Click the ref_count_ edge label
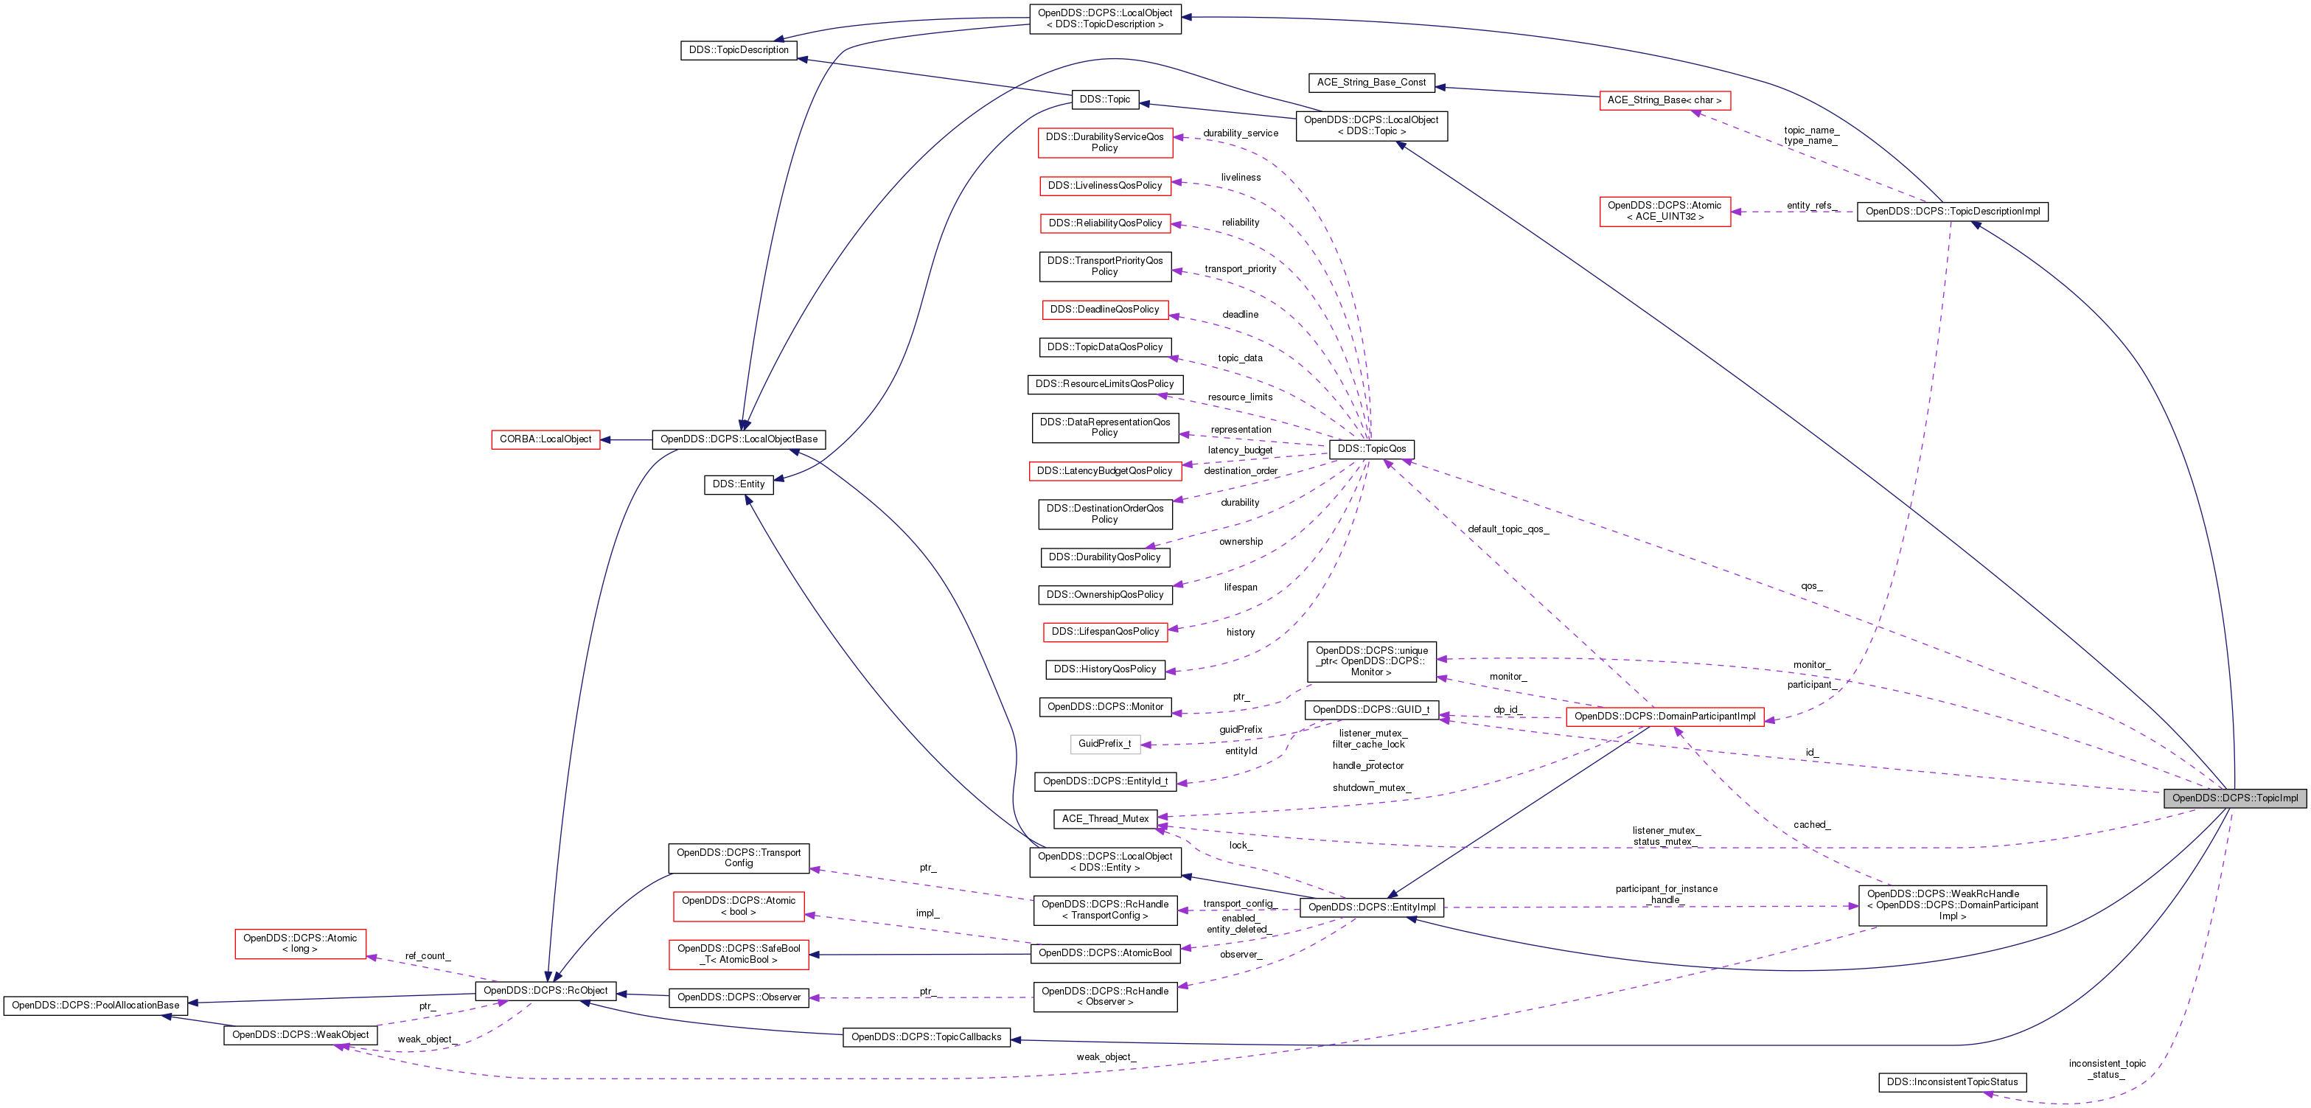This screenshot has width=2311, height=1108. 428,956
